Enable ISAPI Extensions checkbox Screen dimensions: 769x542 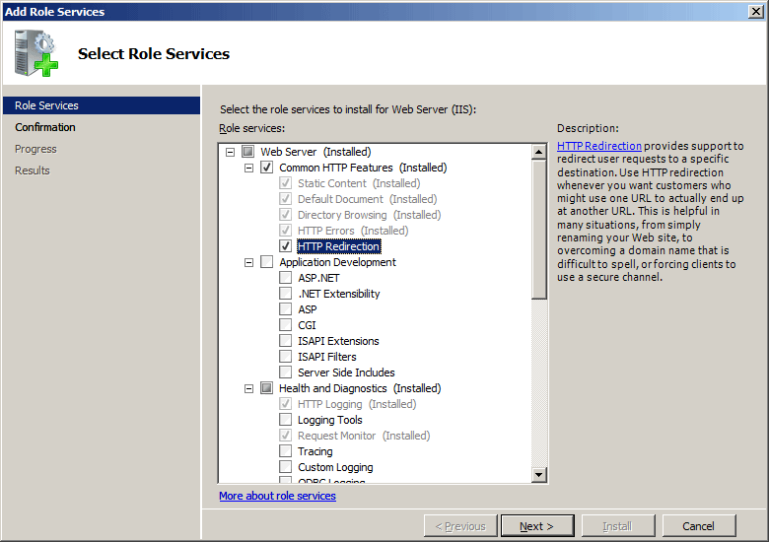click(286, 341)
